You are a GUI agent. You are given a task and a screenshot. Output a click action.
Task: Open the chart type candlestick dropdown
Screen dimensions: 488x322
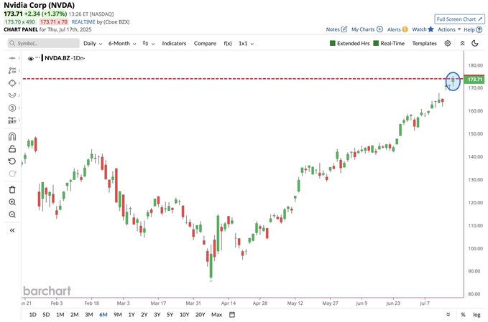coord(149,44)
